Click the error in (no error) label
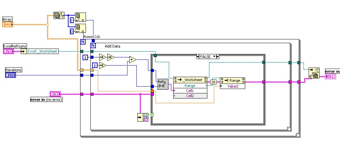Image resolution: width=340 pixels, height=144 pixels. pos(46,100)
